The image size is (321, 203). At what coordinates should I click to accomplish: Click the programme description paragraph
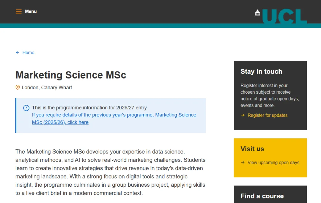coord(110,172)
